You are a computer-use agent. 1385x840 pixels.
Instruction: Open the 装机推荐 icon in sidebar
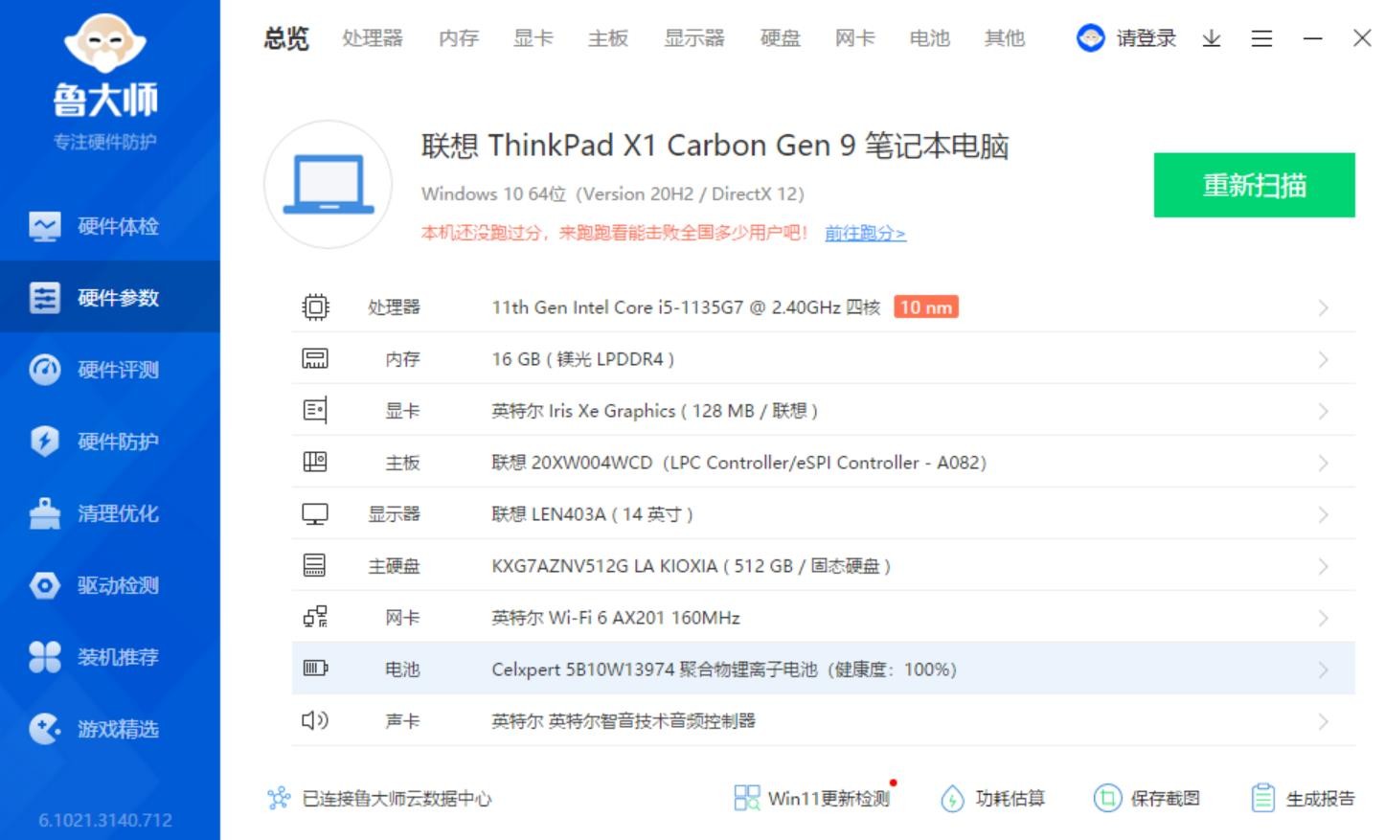tap(44, 657)
